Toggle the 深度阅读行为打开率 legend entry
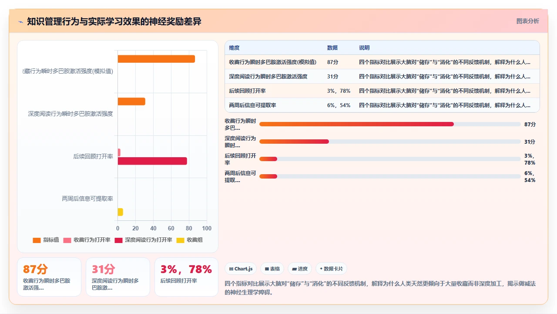The height and width of the screenshot is (314, 557). tap(143, 240)
